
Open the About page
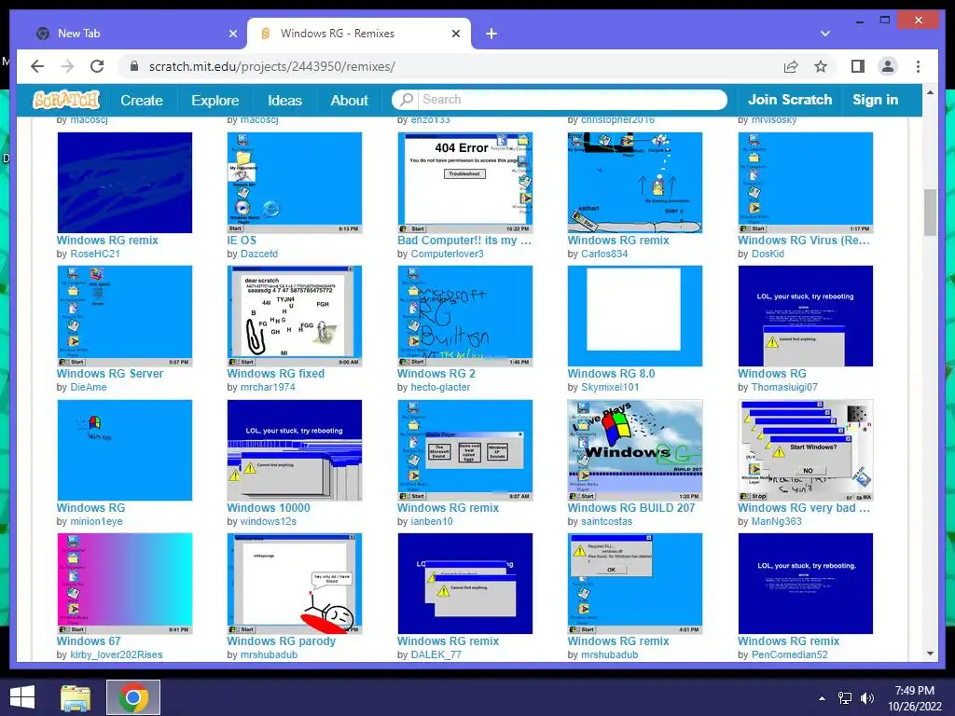[x=349, y=100]
